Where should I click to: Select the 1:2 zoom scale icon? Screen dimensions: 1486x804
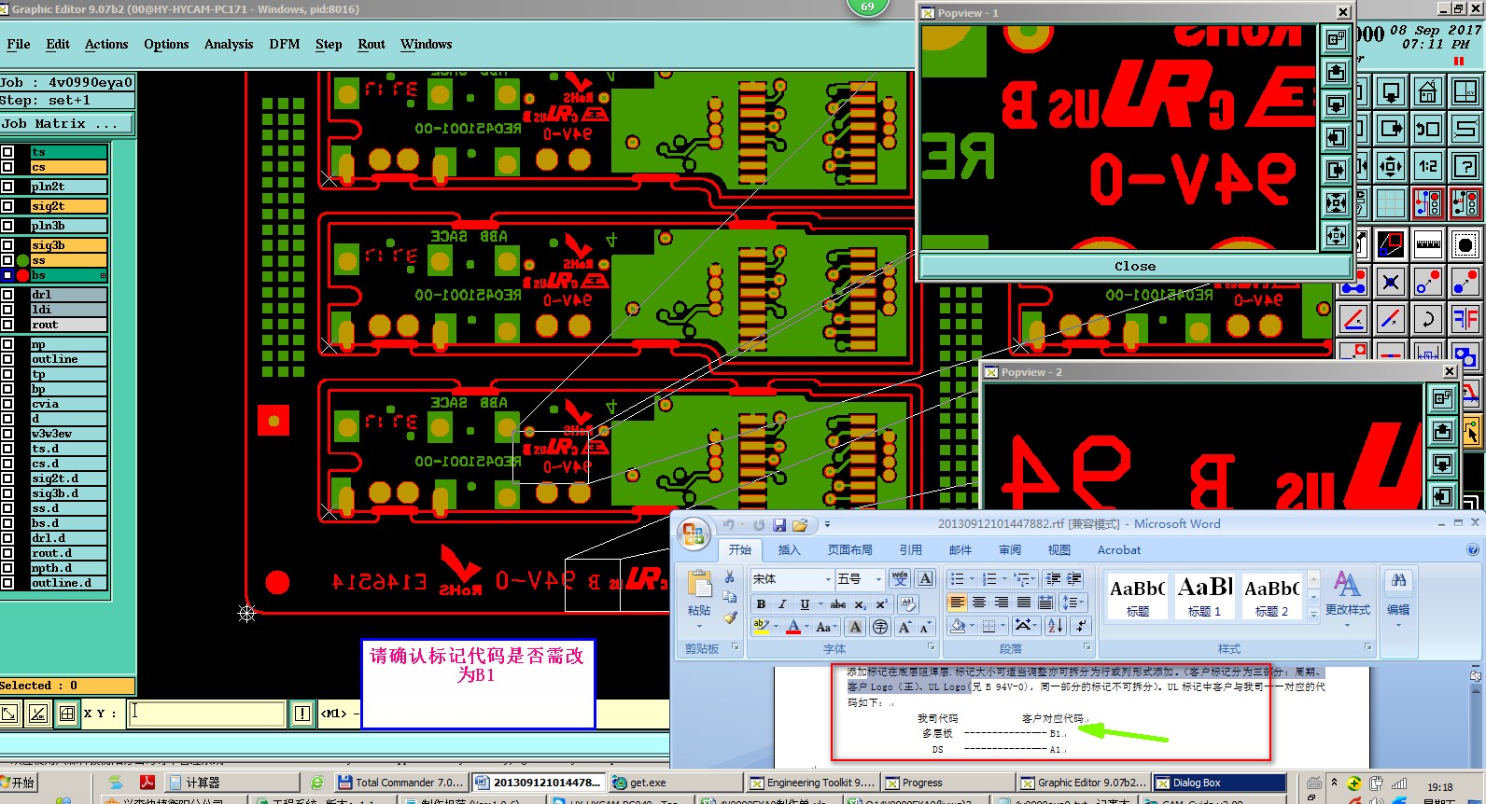point(1427,167)
